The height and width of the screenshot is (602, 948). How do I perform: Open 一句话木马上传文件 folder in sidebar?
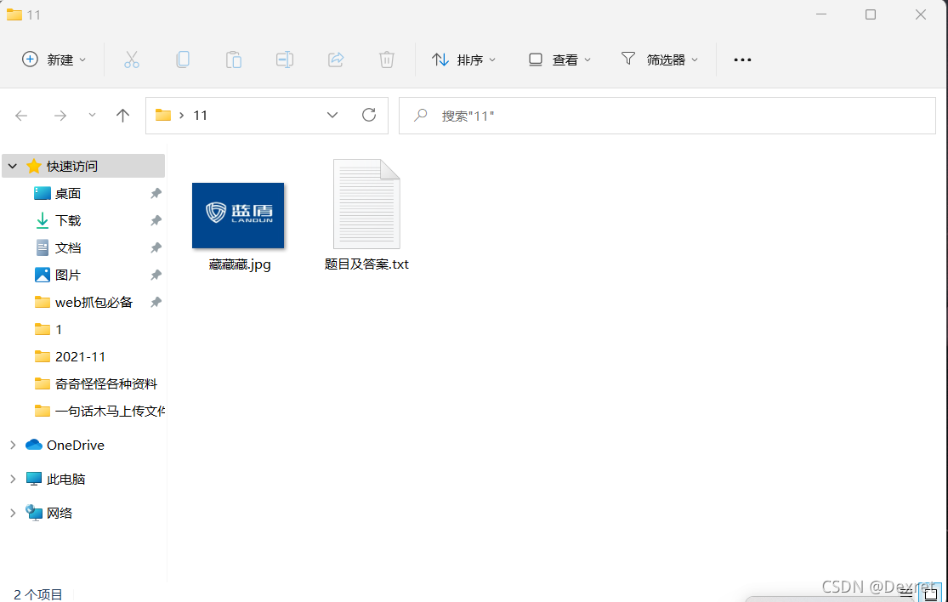point(110,411)
